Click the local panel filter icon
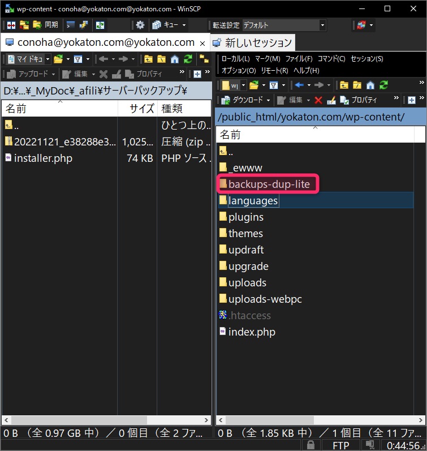Screen dimensions: 427x451 [x=78, y=59]
